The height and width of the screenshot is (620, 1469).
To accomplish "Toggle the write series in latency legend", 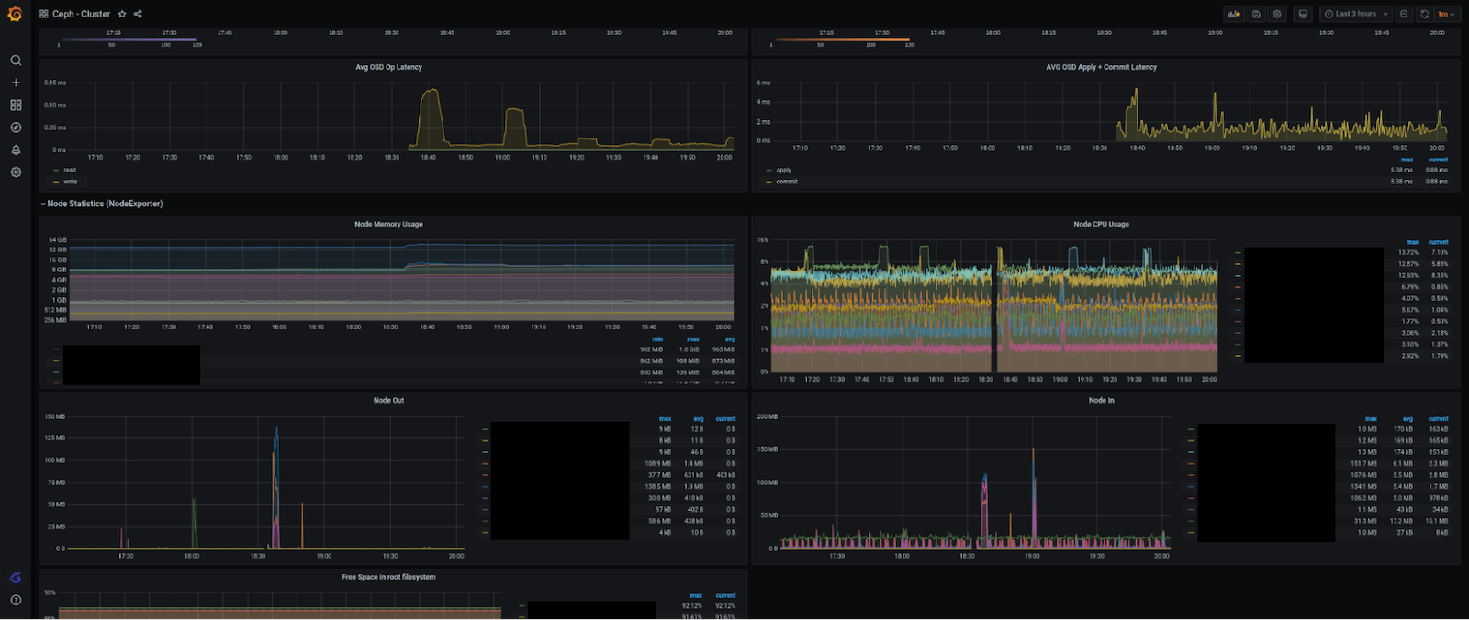I will coord(71,182).
